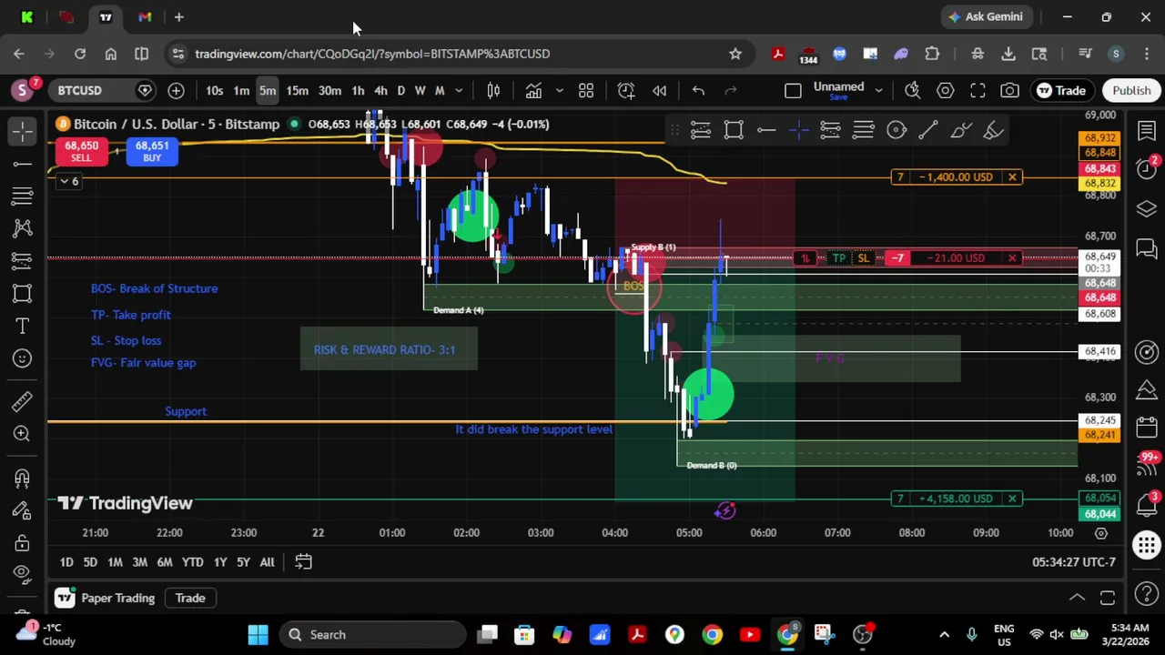The width and height of the screenshot is (1165, 655).
Task: Open the Ask Gemini browser button
Action: pos(986,16)
